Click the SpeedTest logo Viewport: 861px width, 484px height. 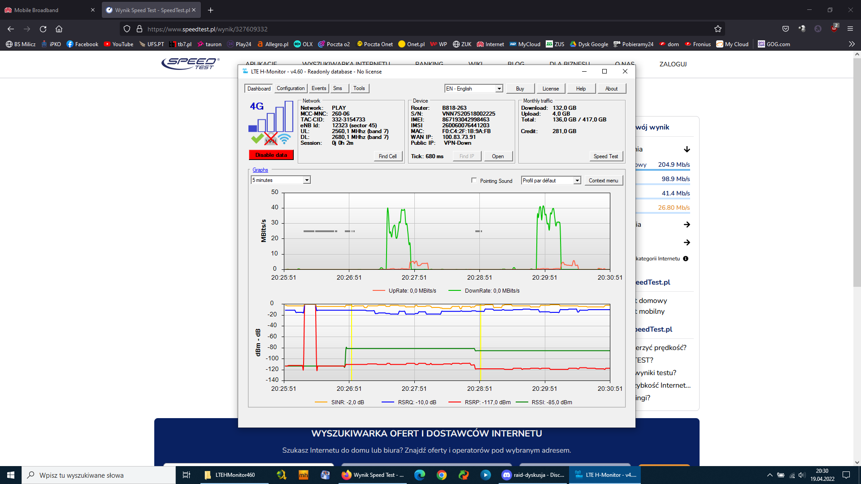[x=191, y=64]
